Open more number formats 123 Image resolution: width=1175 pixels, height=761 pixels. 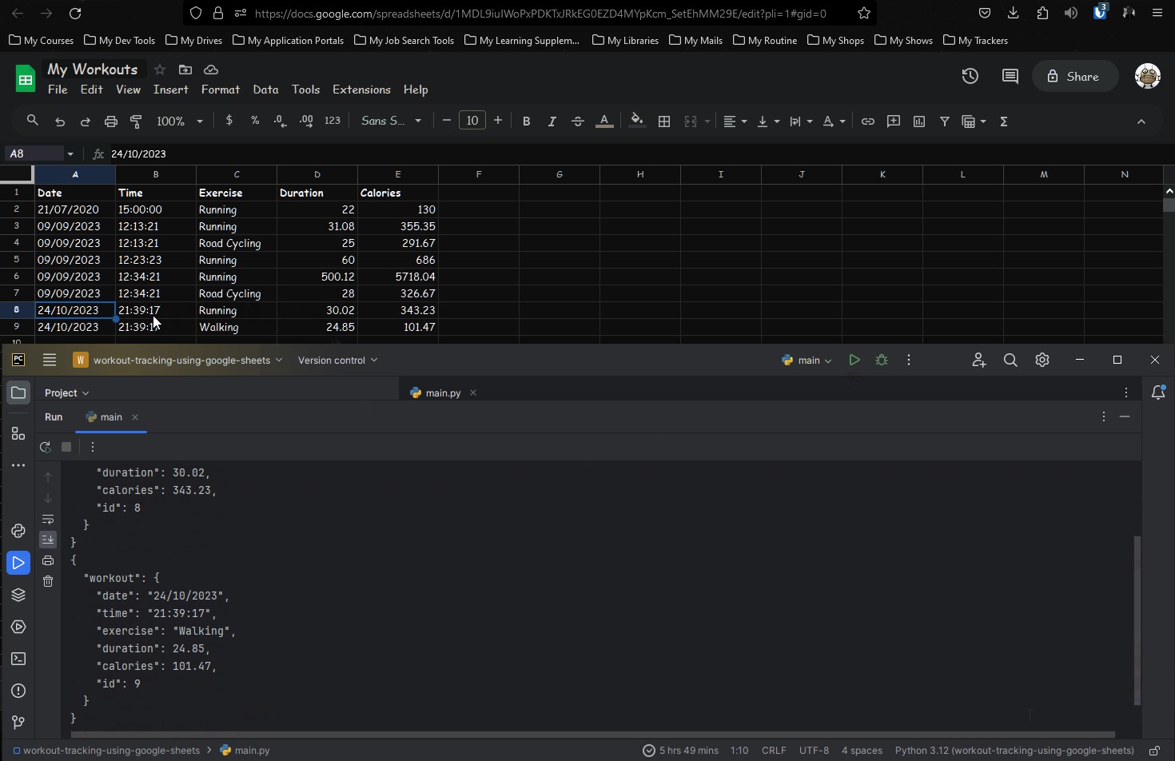click(333, 121)
